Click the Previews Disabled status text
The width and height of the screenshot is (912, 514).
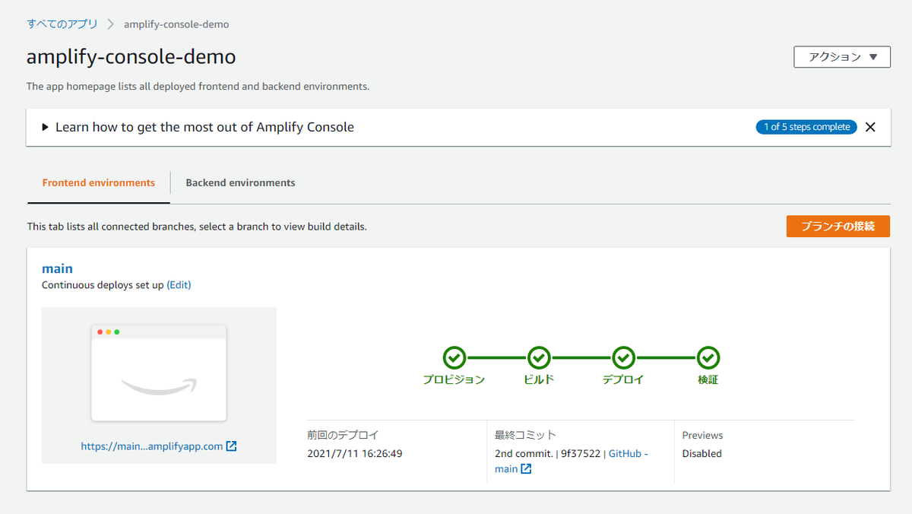click(702, 453)
